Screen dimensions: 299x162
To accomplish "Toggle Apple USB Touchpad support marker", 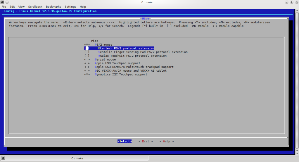I will pyautogui.click(x=87, y=63).
